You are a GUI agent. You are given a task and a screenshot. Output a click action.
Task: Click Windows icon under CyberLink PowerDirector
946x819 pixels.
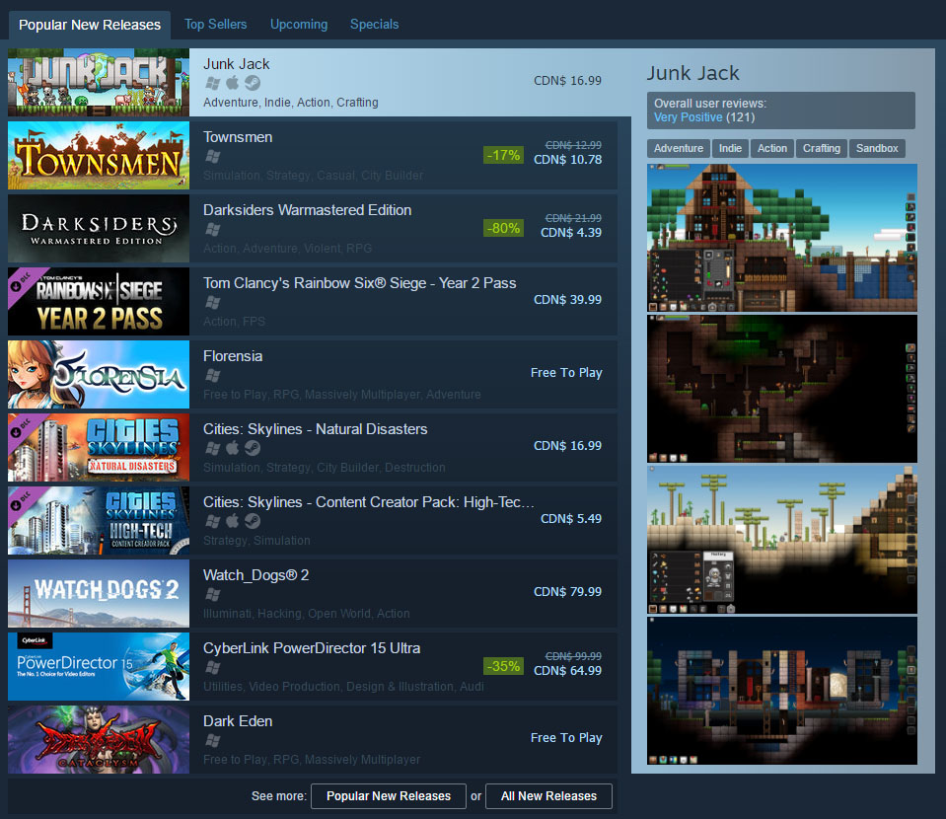pyautogui.click(x=212, y=667)
